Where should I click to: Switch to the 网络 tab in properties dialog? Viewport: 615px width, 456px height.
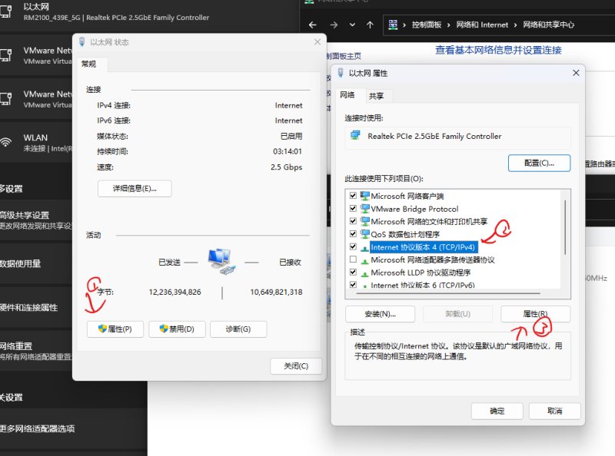(x=347, y=95)
